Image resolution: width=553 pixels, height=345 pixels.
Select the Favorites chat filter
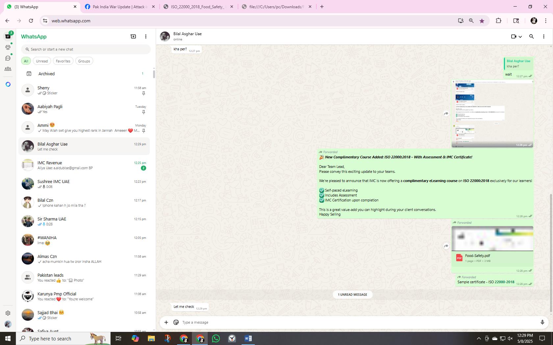[x=63, y=61]
